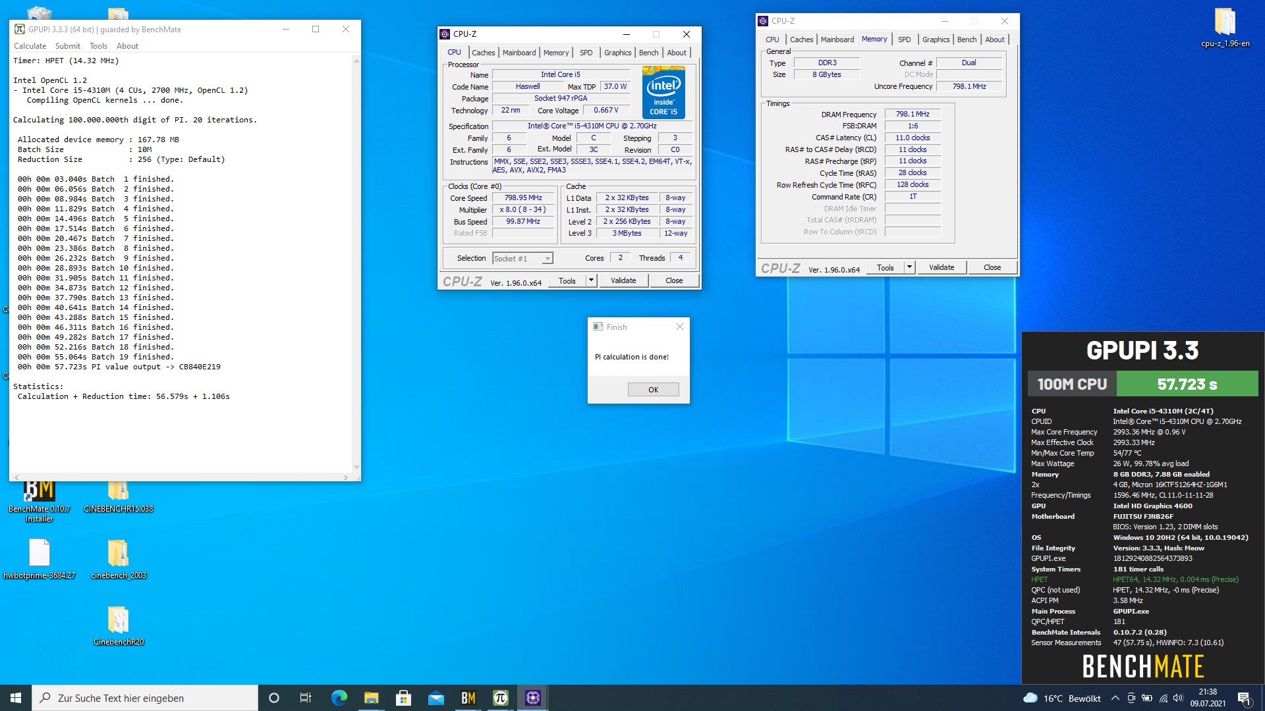Switch to Caches tab in left CPU-Z window
Image resolution: width=1265 pixels, height=711 pixels.
pyautogui.click(x=483, y=53)
